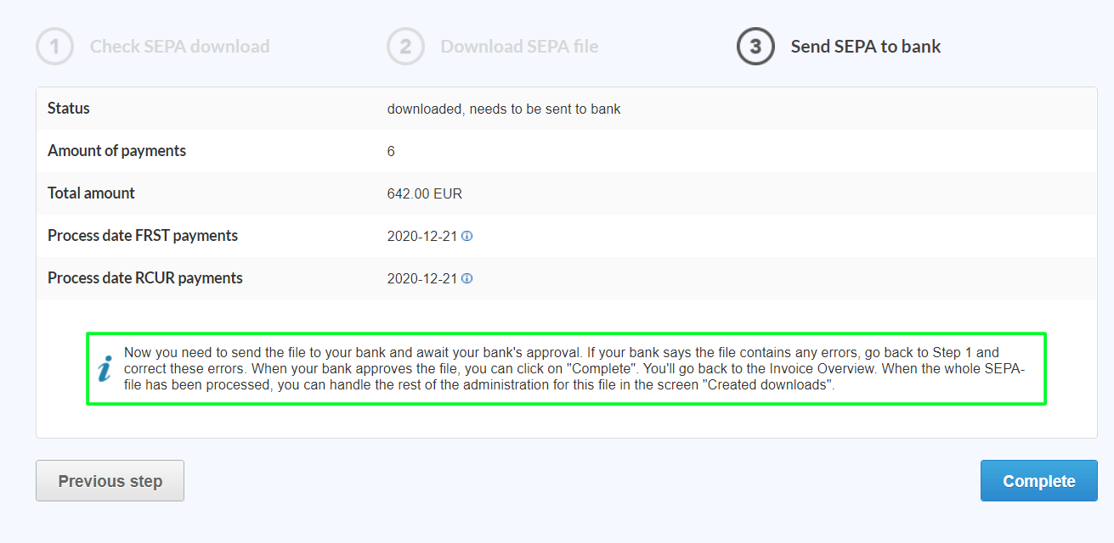Select the status text 'downloaded, needs to be sent to bank'

pyautogui.click(x=503, y=108)
